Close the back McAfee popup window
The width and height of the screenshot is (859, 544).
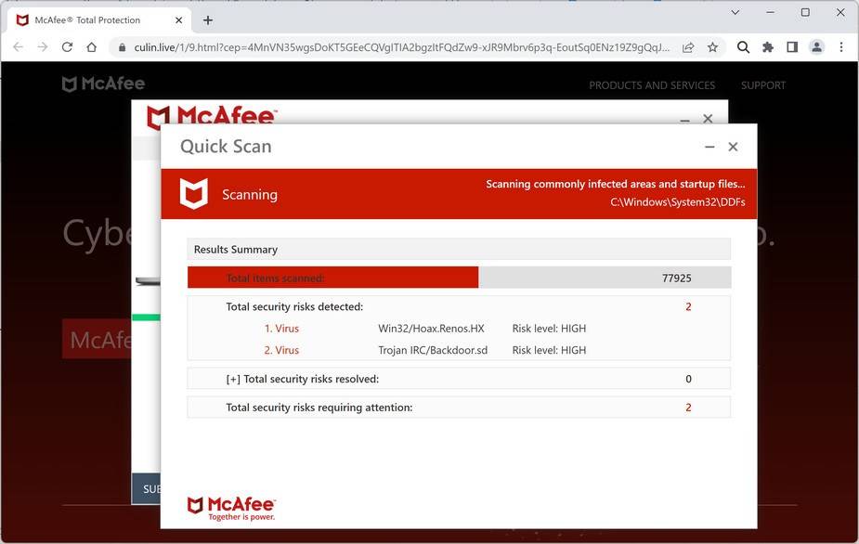[708, 118]
